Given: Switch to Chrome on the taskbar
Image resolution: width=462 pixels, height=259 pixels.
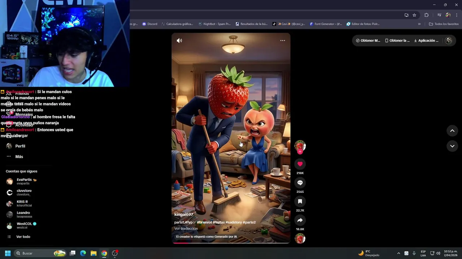Looking at the screenshot, I should pos(104,253).
